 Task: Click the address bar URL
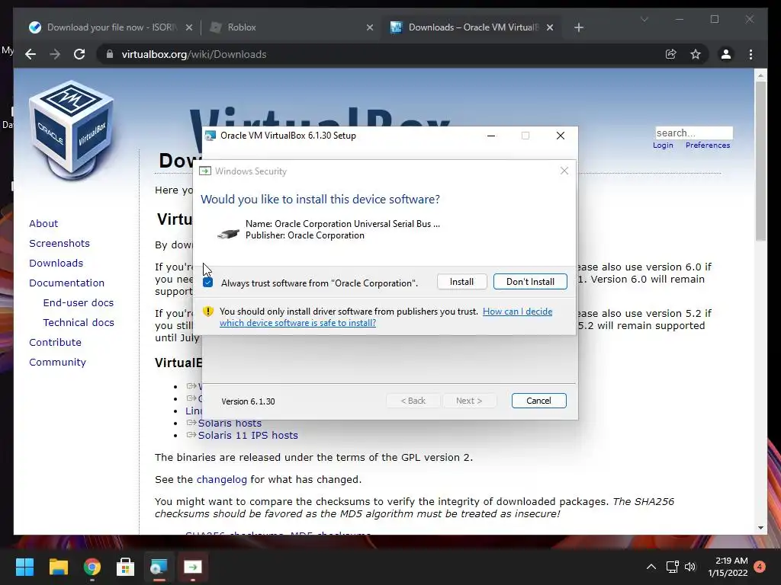[194, 54]
